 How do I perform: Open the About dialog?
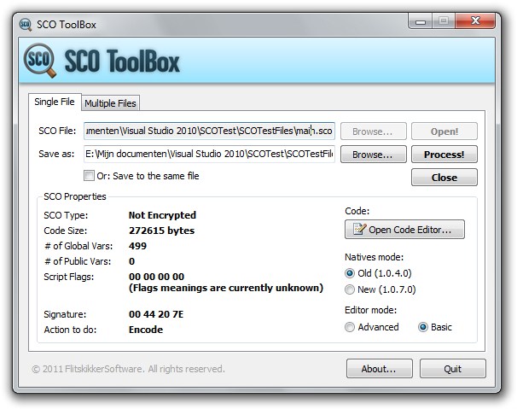[x=379, y=368]
